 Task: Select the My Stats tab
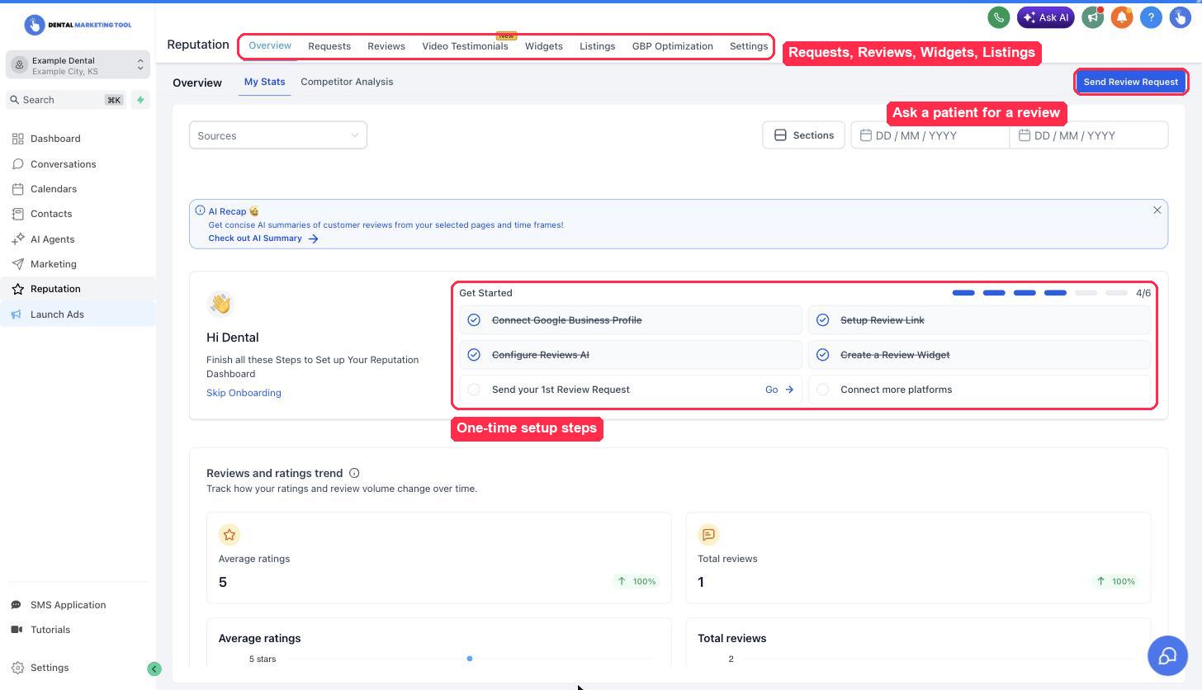[x=264, y=82]
